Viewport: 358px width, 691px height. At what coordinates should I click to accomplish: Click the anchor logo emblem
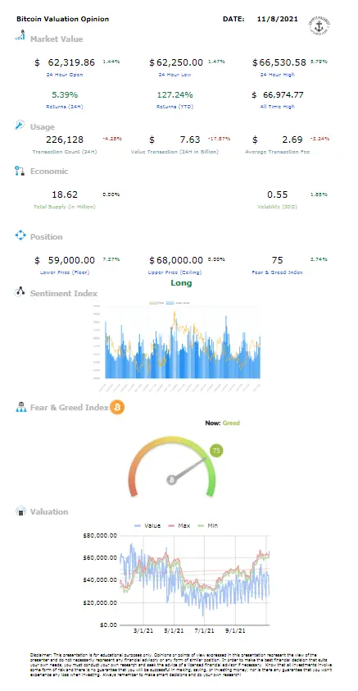(x=319, y=26)
